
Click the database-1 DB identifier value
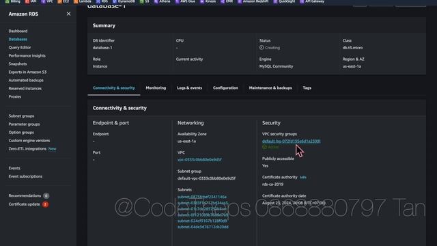[x=102, y=48]
